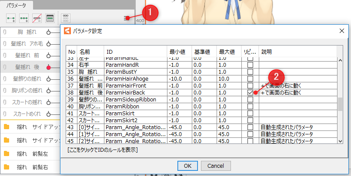This screenshot has height=176, width=351.
Task: Switch to the パラメータ tab
Action: tap(16, 5)
